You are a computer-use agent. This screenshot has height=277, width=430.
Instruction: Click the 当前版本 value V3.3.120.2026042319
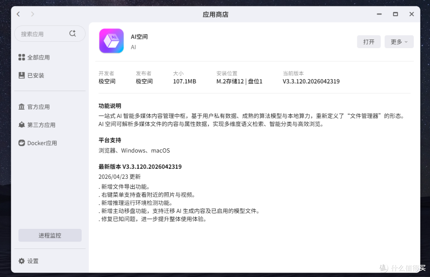click(x=311, y=81)
